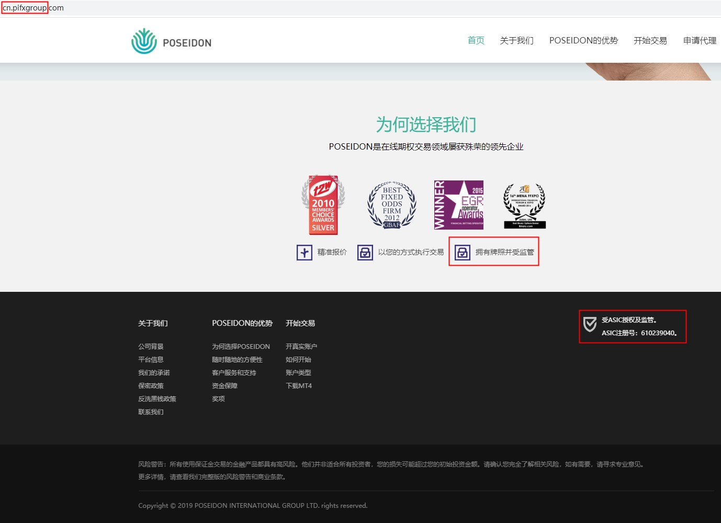
Task: Open the 如何开始 footer link
Action: [x=298, y=359]
